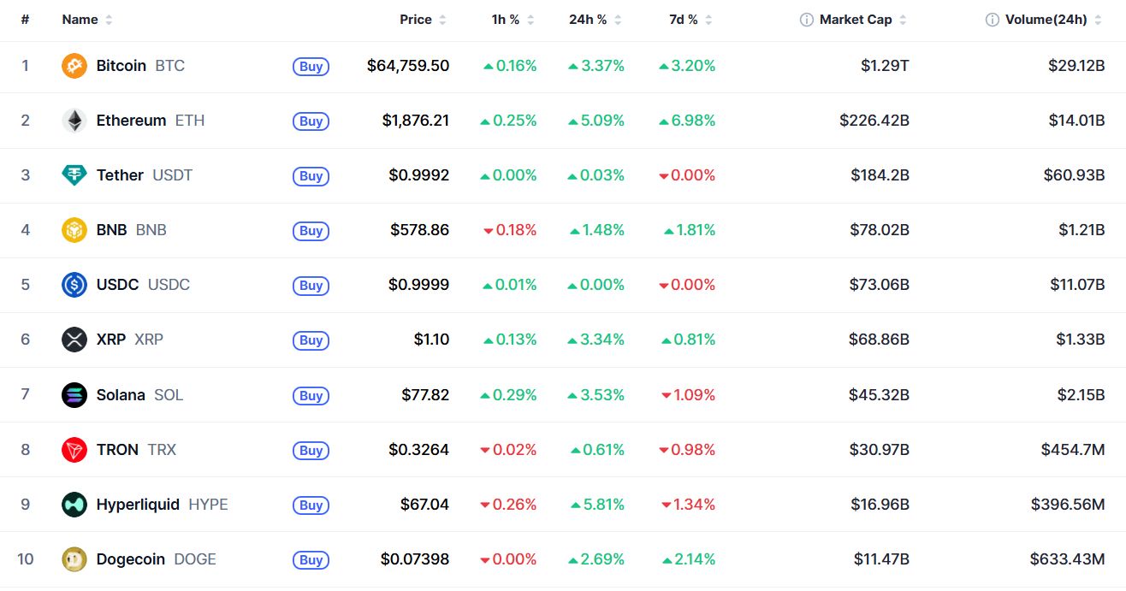The height and width of the screenshot is (591, 1126).
Task: Click the Hyperliquid logo icon
Action: pos(74,505)
